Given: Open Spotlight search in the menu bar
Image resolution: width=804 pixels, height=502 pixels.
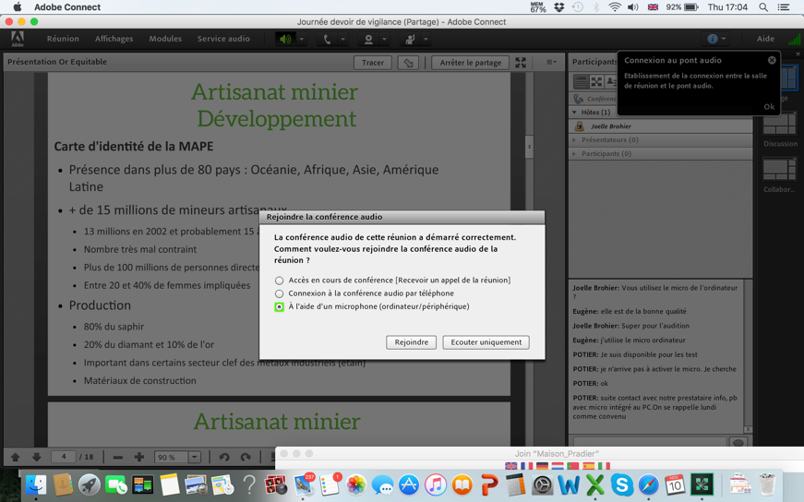Looking at the screenshot, I should pyautogui.click(x=763, y=7).
